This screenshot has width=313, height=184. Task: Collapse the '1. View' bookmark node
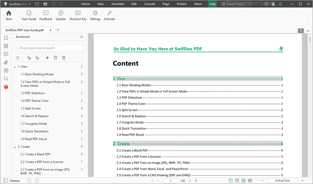14,67
